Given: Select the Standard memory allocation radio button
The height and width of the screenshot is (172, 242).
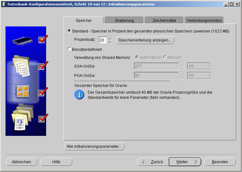Looking at the screenshot, I should point(69,31).
